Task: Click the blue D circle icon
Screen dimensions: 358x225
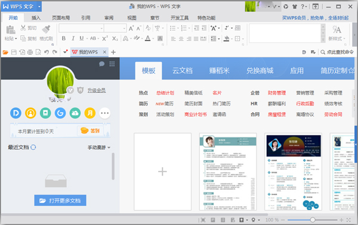Action: pos(16,113)
